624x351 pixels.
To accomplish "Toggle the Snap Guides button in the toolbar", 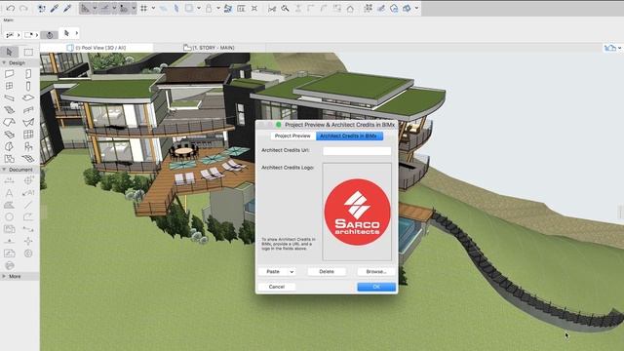I will click(104, 8).
